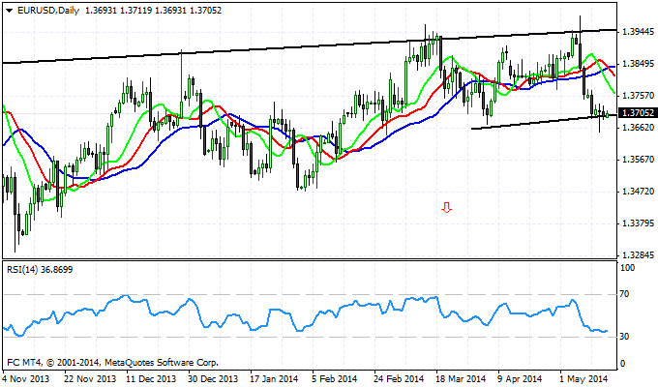Image resolution: width=658 pixels, height=387 pixels.
Task: Click the RSI 100 scale label
Action: pyautogui.click(x=627, y=268)
